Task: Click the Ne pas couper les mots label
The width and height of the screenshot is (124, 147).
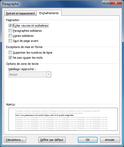Action: (28, 58)
